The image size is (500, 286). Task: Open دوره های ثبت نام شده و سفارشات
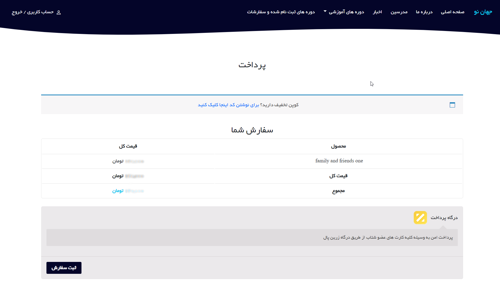[281, 12]
